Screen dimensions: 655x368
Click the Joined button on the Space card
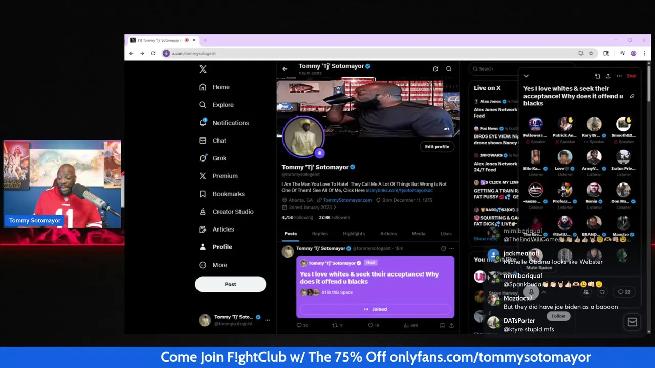click(375, 309)
